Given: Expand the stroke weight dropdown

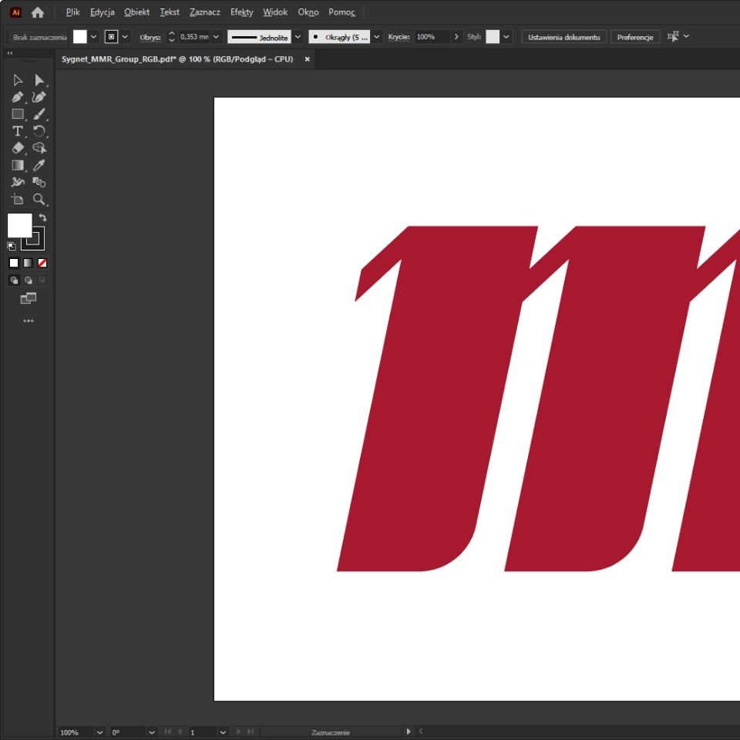Looking at the screenshot, I should click(x=216, y=37).
